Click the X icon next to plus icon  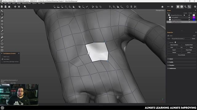click(x=19, y=7)
